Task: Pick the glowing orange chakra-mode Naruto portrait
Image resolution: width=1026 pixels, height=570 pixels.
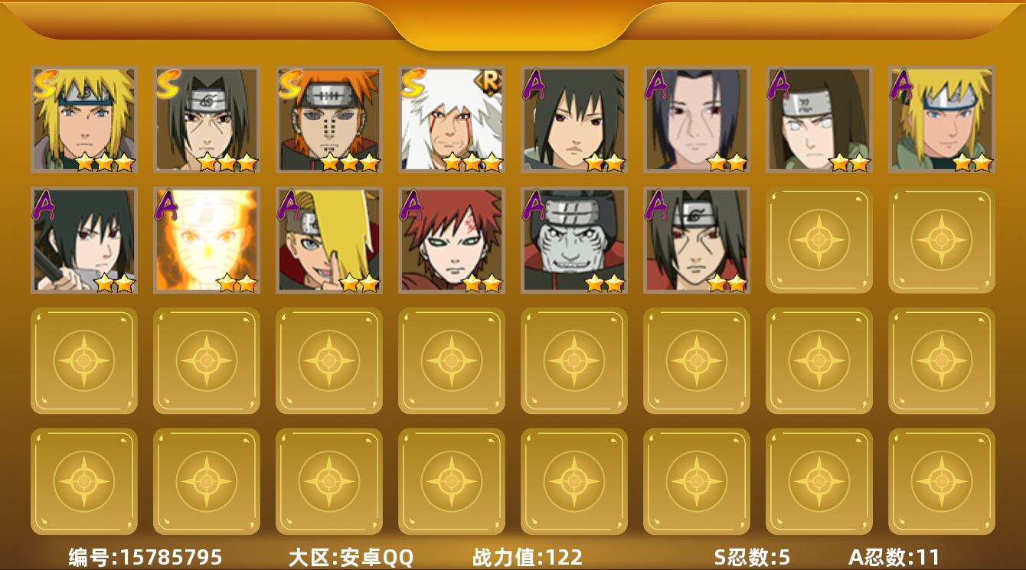Action: coord(207,240)
